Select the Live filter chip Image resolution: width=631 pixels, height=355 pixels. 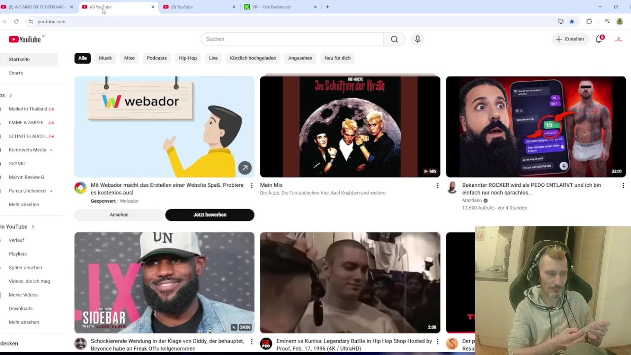(x=213, y=58)
